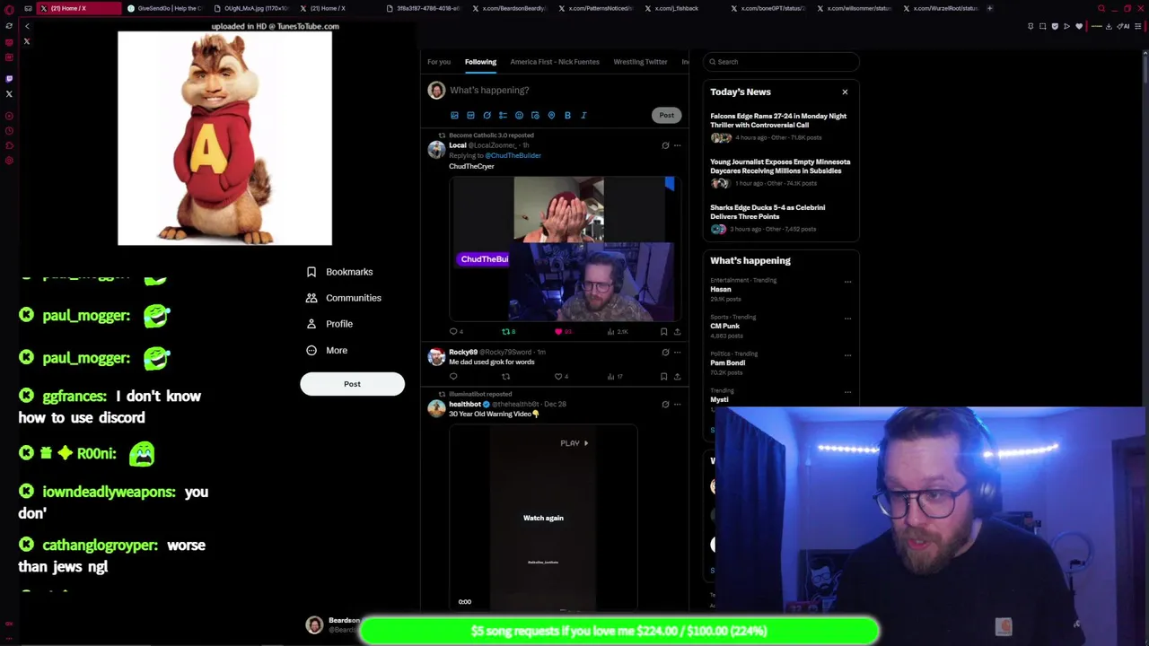Viewport: 1149px width, 646px height.
Task: Click the white Post button in sidebar
Action: click(352, 384)
